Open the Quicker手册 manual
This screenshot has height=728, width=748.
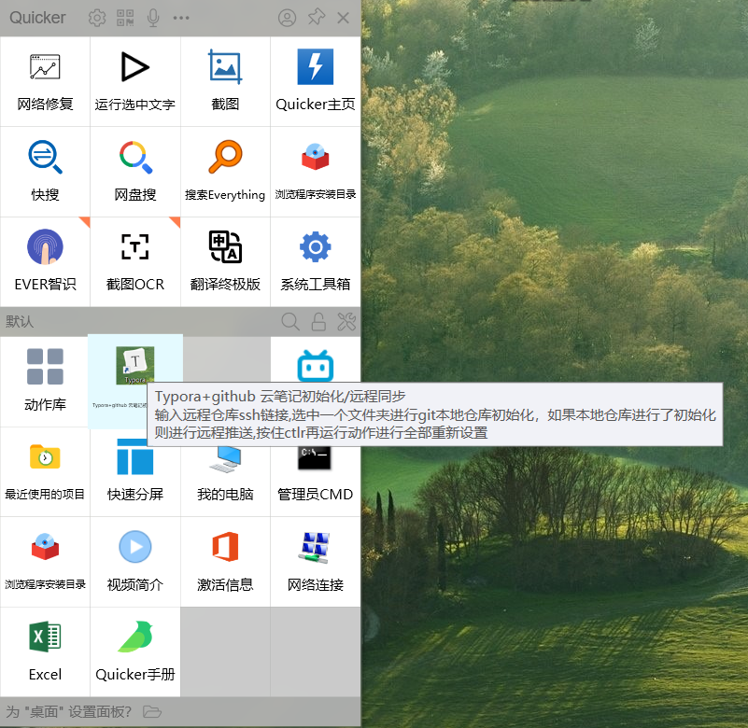pos(135,651)
